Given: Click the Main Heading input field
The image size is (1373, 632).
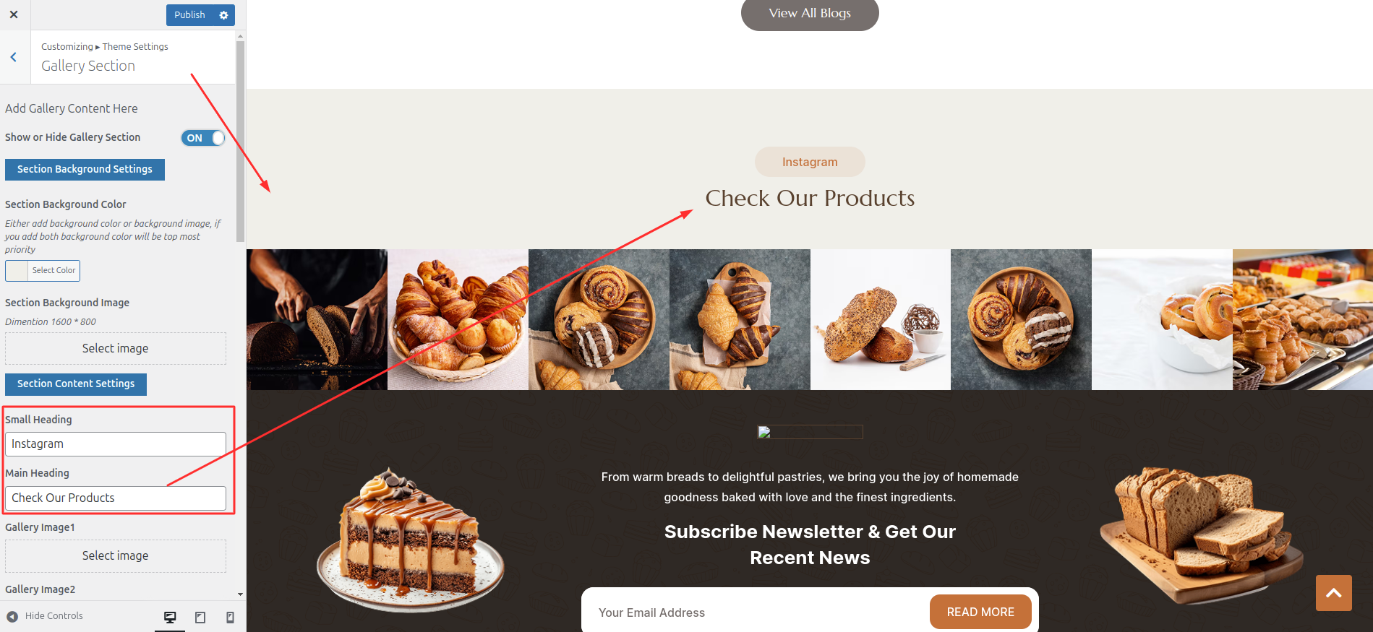Looking at the screenshot, I should point(116,498).
